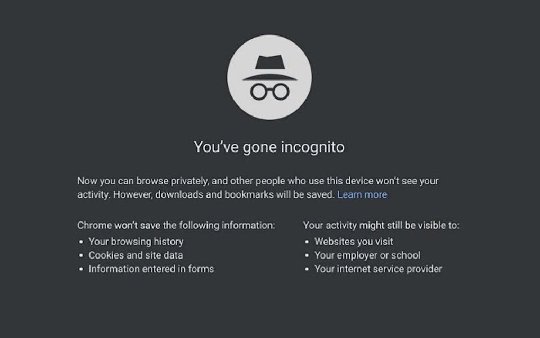The width and height of the screenshot is (540, 338).
Task: Select the Websites you visit list item
Action: pos(354,242)
